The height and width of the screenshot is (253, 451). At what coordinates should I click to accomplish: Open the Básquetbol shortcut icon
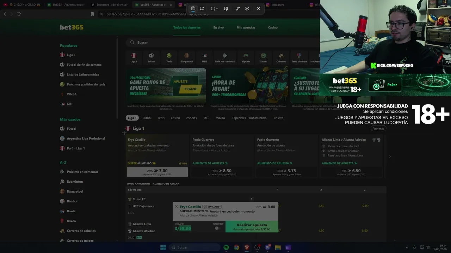[x=187, y=57]
